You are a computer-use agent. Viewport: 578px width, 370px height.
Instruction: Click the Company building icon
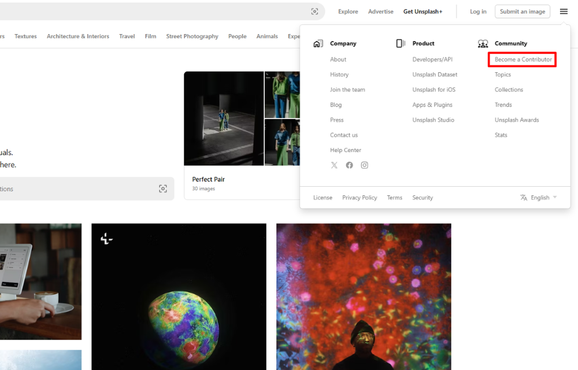coord(318,43)
